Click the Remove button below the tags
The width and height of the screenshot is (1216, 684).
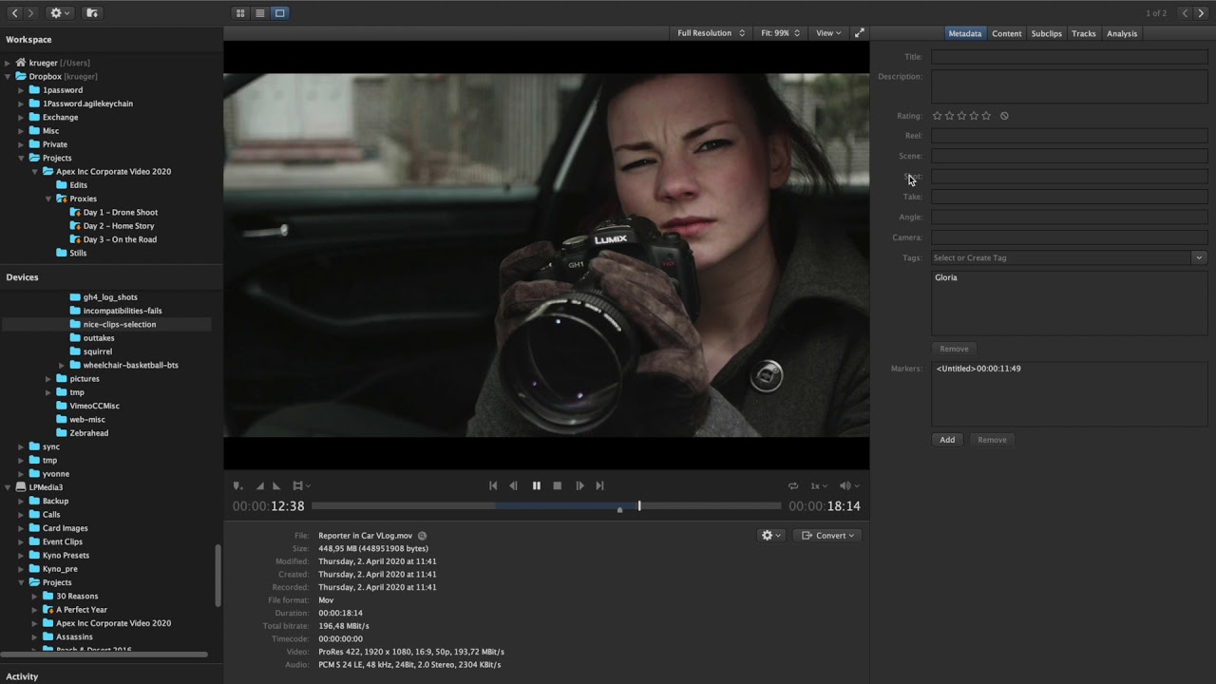coord(954,349)
